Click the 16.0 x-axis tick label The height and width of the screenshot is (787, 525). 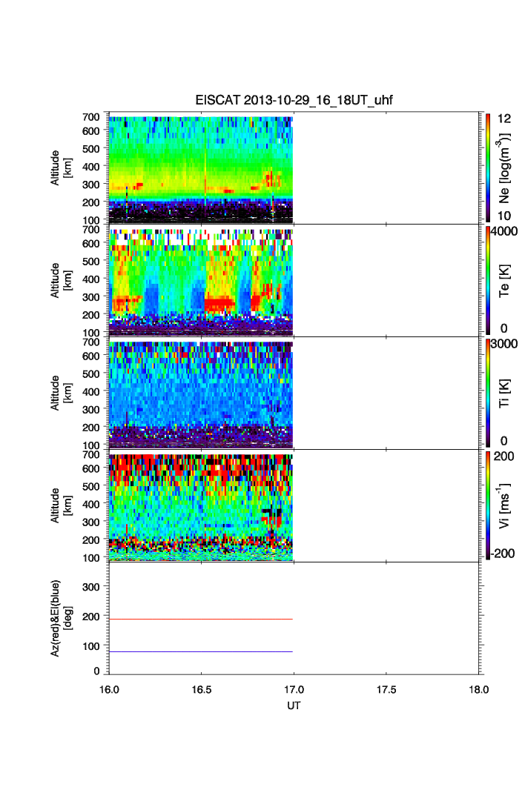(x=110, y=689)
